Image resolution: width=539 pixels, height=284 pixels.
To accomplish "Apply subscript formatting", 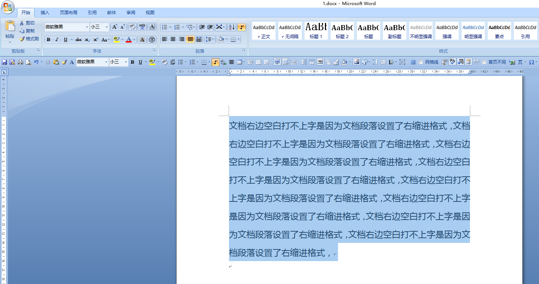I will pos(87,40).
